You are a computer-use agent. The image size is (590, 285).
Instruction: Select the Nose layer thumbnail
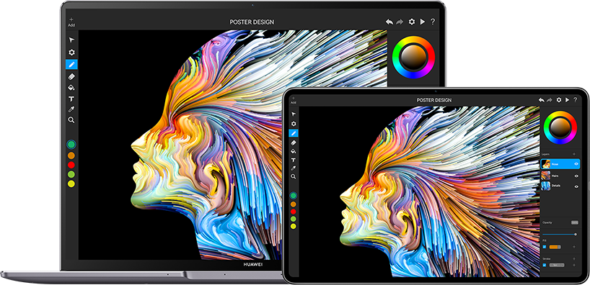coord(546,163)
